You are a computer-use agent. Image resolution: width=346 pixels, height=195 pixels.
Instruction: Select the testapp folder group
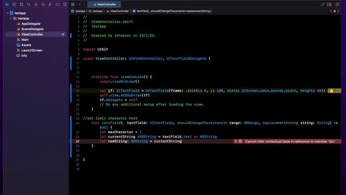tap(23, 18)
